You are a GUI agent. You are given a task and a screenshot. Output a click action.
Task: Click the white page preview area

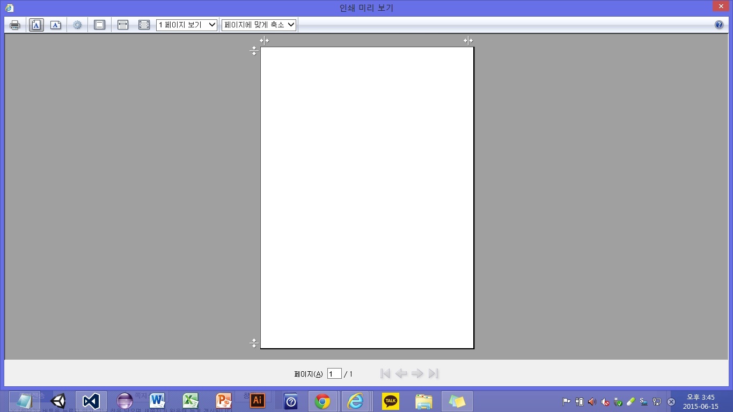pos(367,197)
